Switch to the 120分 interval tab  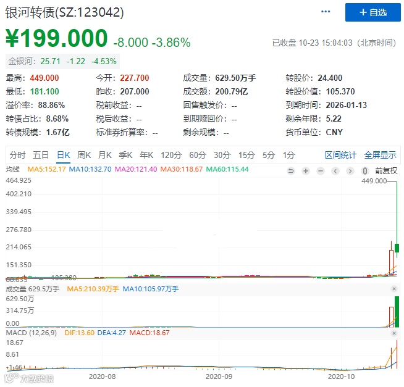171,155
